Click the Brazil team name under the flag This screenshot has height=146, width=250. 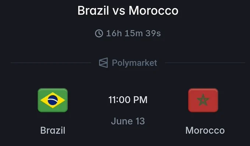[x=53, y=130]
